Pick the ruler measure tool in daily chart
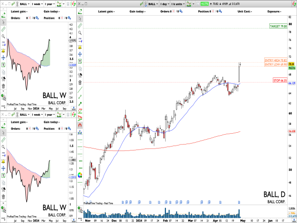The width and height of the screenshot is (297, 223). 80,26
